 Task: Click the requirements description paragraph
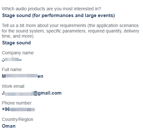click(70, 31)
